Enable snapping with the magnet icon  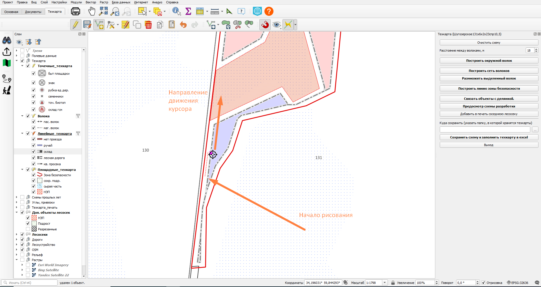tap(265, 25)
